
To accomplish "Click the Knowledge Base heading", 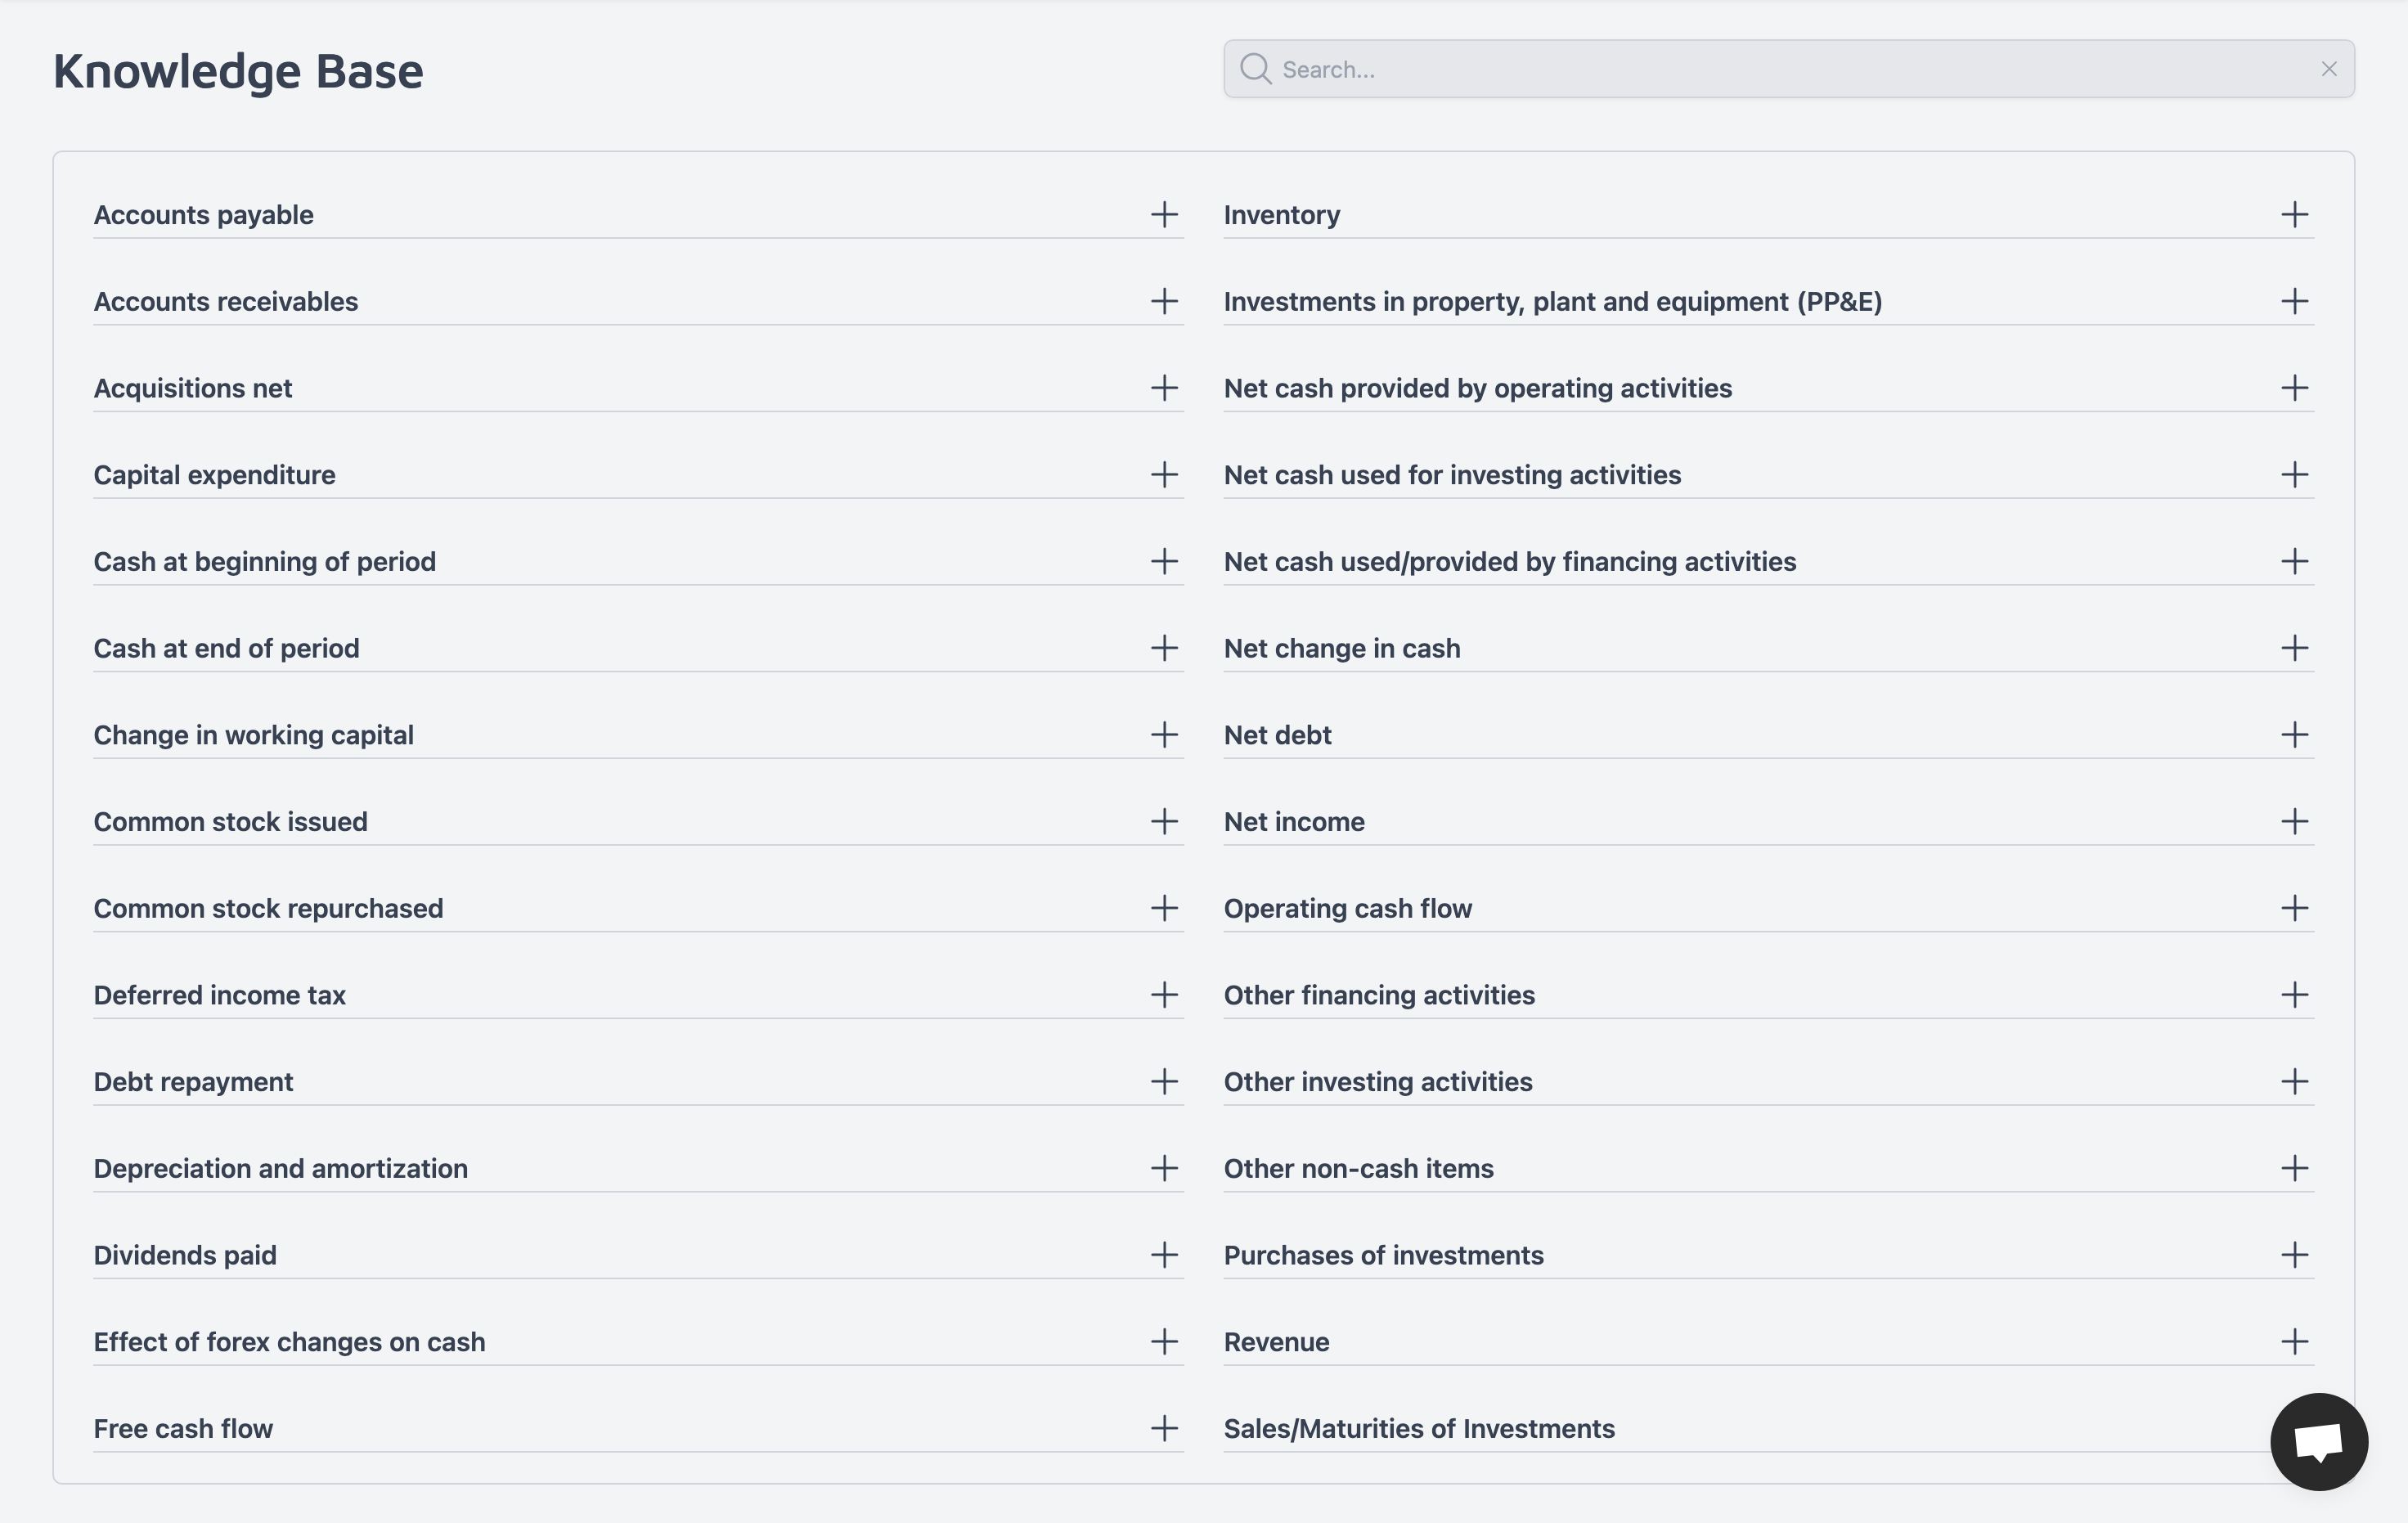I will [238, 71].
